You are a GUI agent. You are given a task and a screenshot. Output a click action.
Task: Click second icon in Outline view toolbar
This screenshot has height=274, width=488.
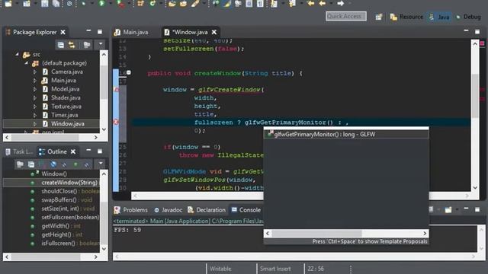tap(31, 164)
